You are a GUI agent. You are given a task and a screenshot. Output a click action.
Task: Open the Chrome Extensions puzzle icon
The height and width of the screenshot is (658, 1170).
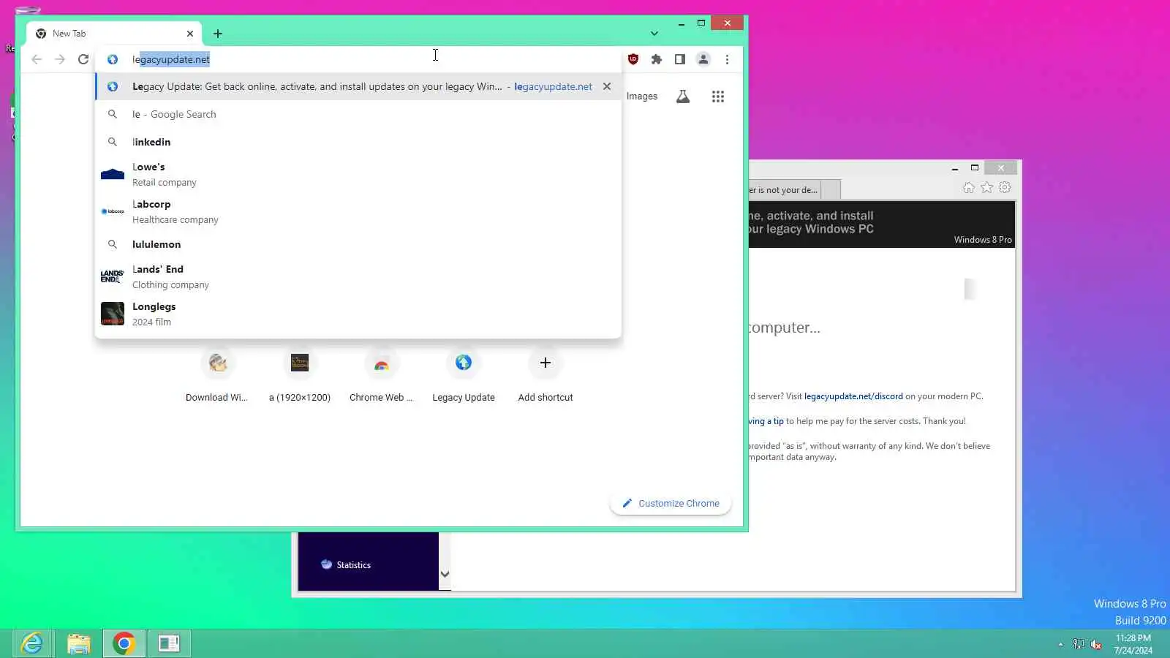point(657,59)
